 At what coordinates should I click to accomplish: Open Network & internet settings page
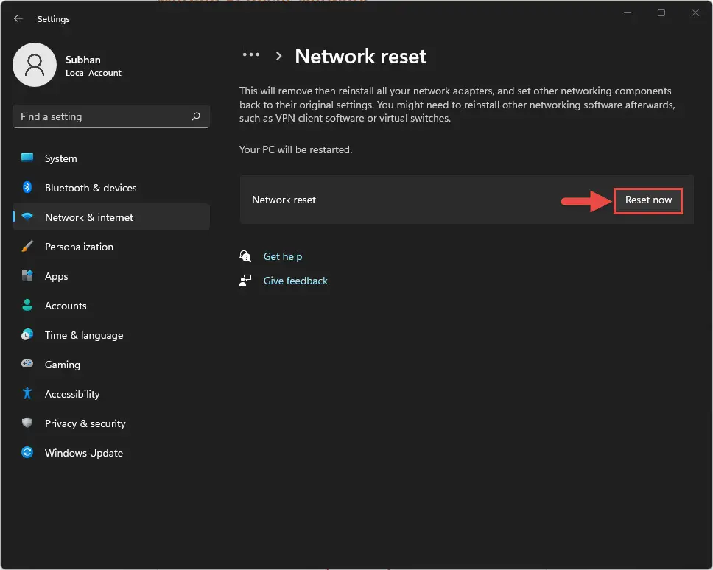(88, 217)
